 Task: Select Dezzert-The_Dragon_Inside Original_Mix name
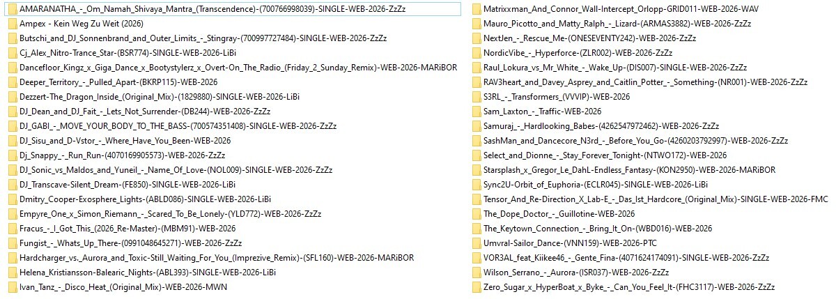pos(160,97)
